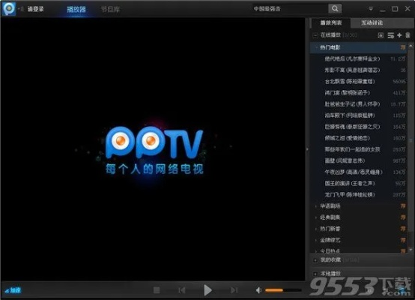Collapse the 热门电影 category
Image resolution: width=415 pixels, height=300 pixels.
click(x=316, y=47)
